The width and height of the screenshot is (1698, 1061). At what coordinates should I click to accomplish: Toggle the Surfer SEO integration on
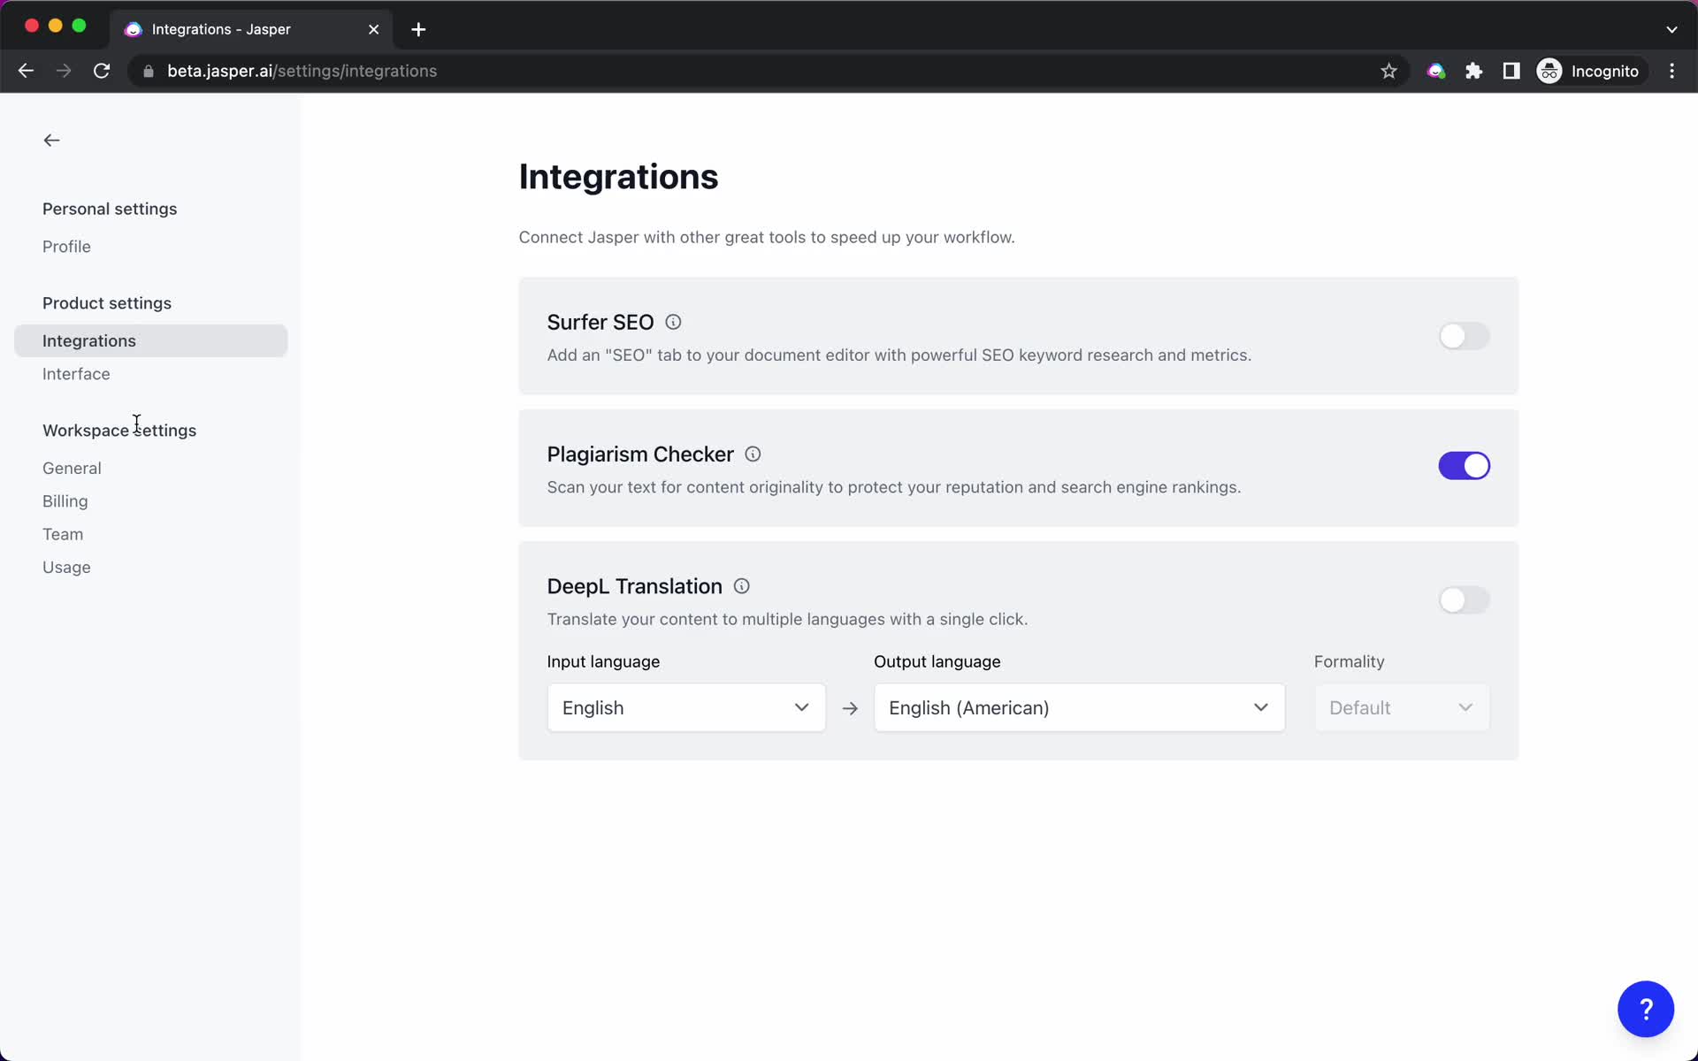(1464, 335)
